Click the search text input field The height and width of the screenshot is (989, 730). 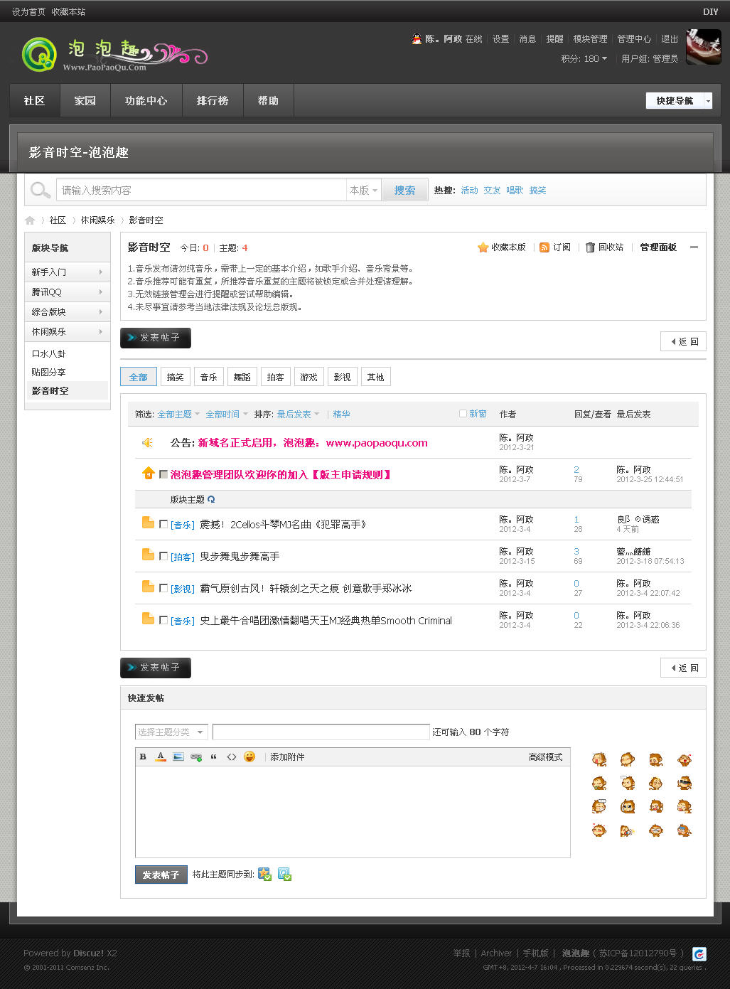tap(201, 190)
